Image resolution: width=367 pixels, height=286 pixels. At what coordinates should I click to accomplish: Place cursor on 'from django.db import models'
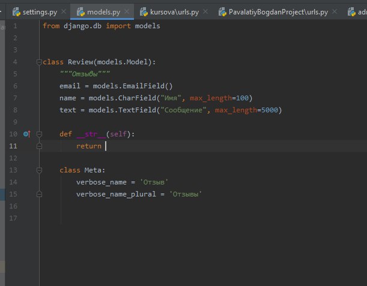point(102,26)
